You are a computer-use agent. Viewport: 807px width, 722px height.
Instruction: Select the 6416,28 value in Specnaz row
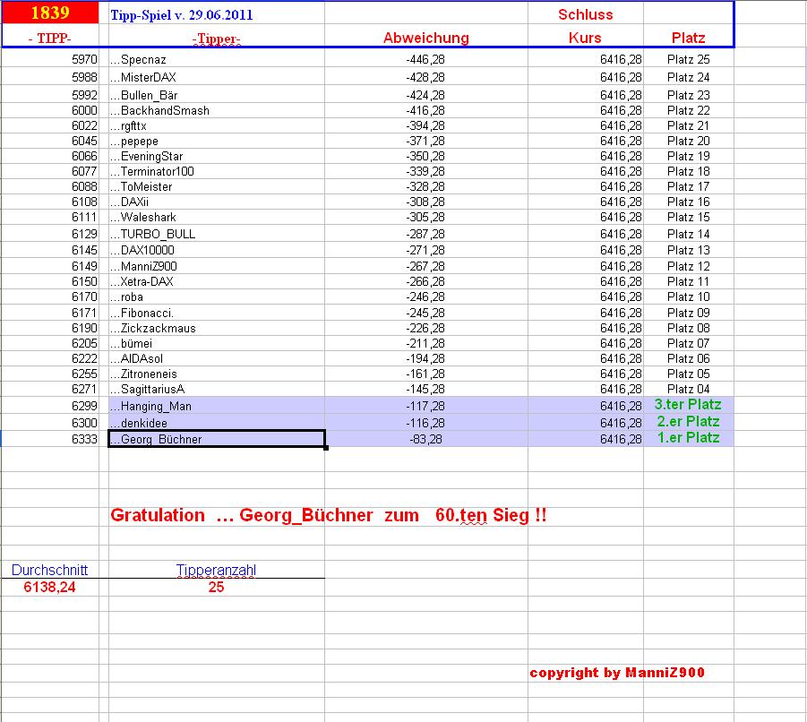[621, 59]
